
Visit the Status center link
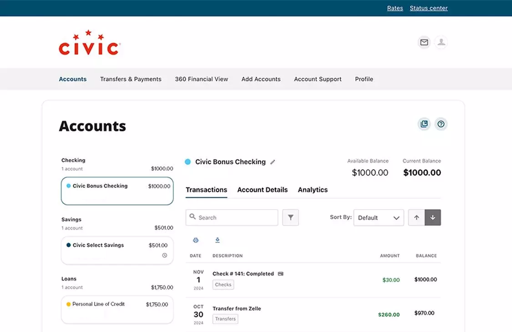coord(428,8)
